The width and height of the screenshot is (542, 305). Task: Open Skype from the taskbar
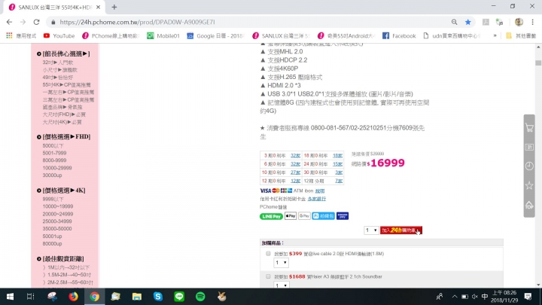pos(158,297)
